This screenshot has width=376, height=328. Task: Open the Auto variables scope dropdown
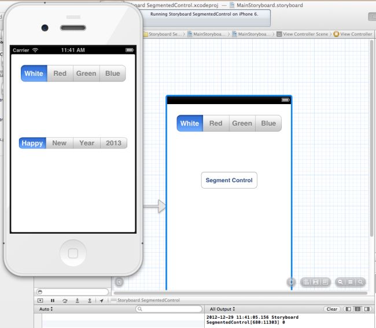click(x=46, y=309)
